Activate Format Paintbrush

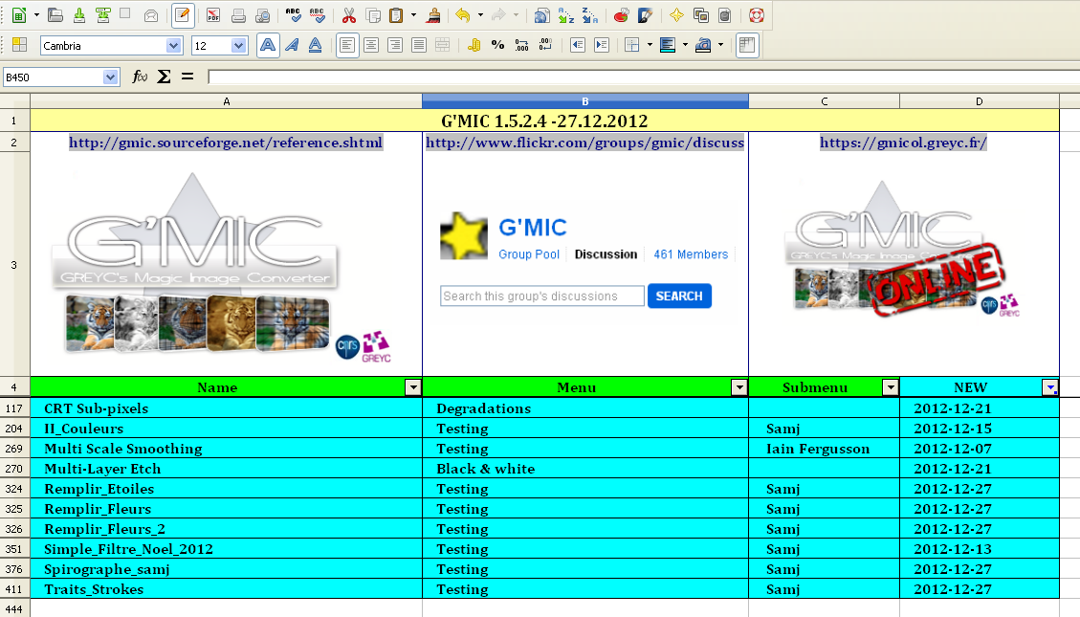pos(433,15)
